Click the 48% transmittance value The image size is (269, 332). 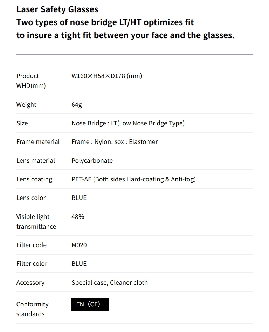(78, 216)
